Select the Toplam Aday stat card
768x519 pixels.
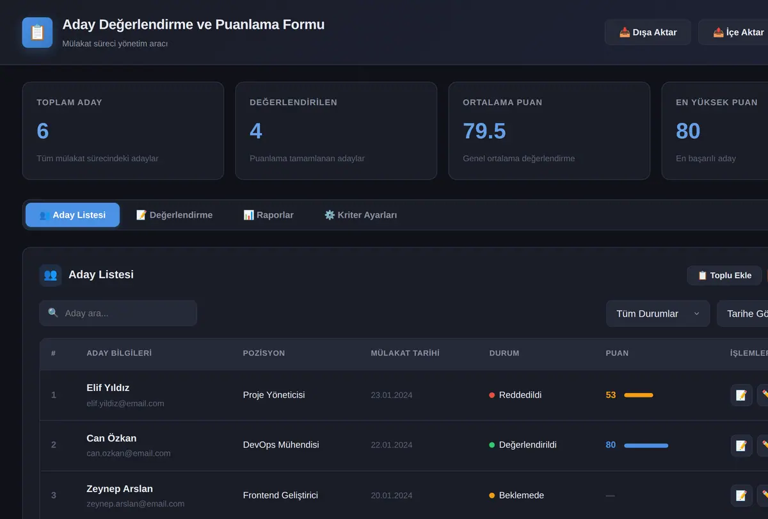pyautogui.click(x=123, y=131)
